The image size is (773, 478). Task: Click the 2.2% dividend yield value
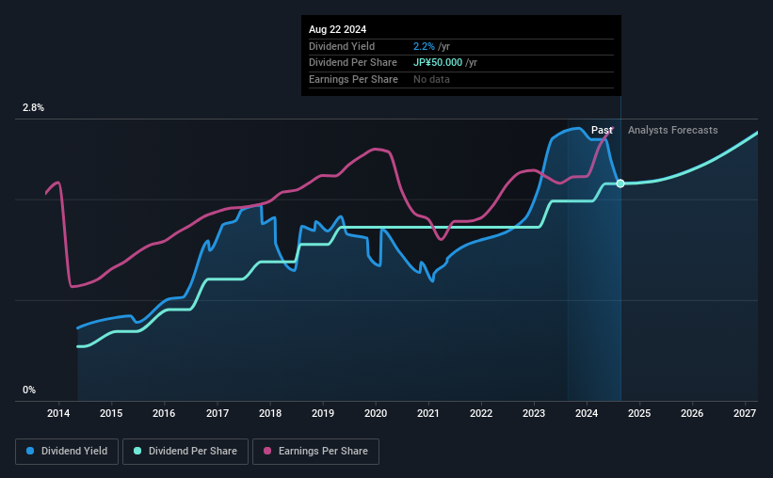[424, 46]
